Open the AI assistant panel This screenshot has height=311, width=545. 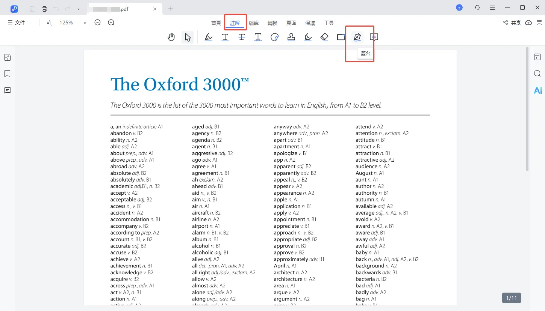click(537, 90)
